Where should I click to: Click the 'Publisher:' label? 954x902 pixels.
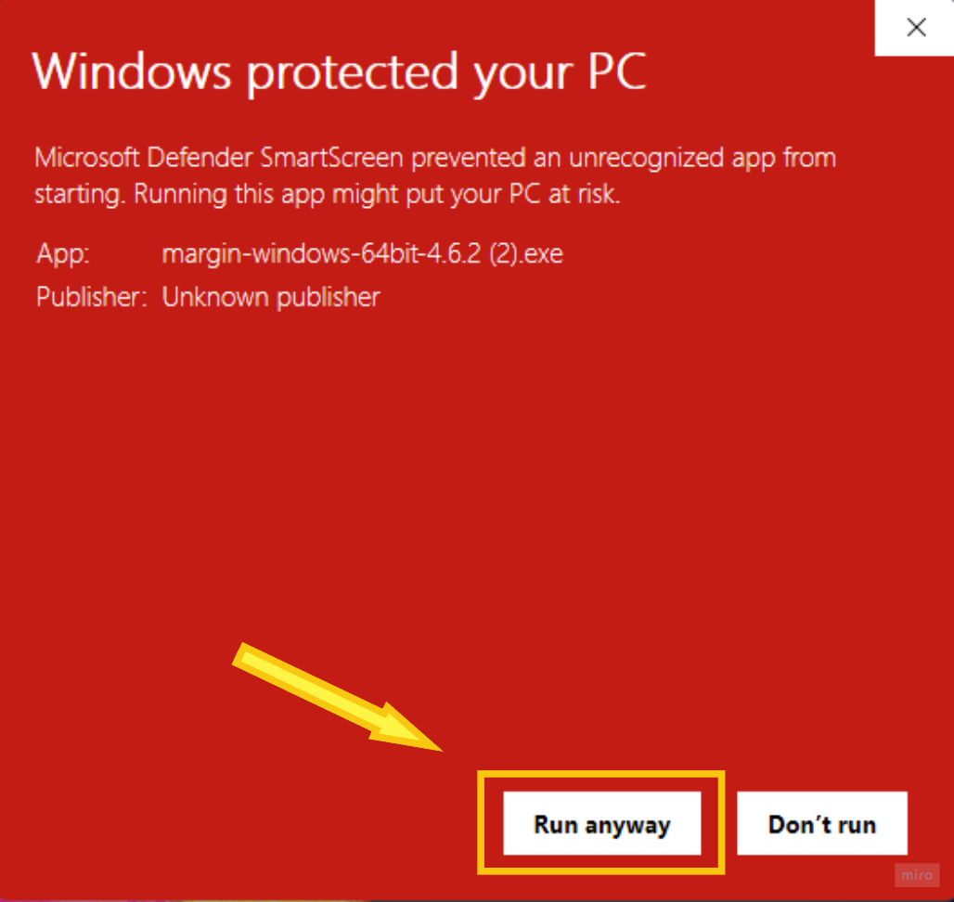pos(91,297)
